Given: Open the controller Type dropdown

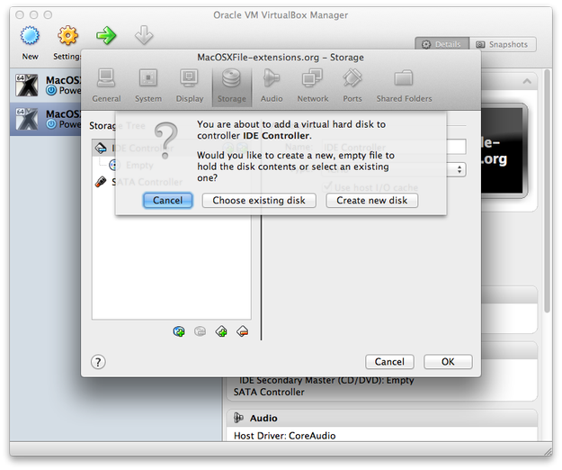Looking at the screenshot, I should tap(460, 169).
